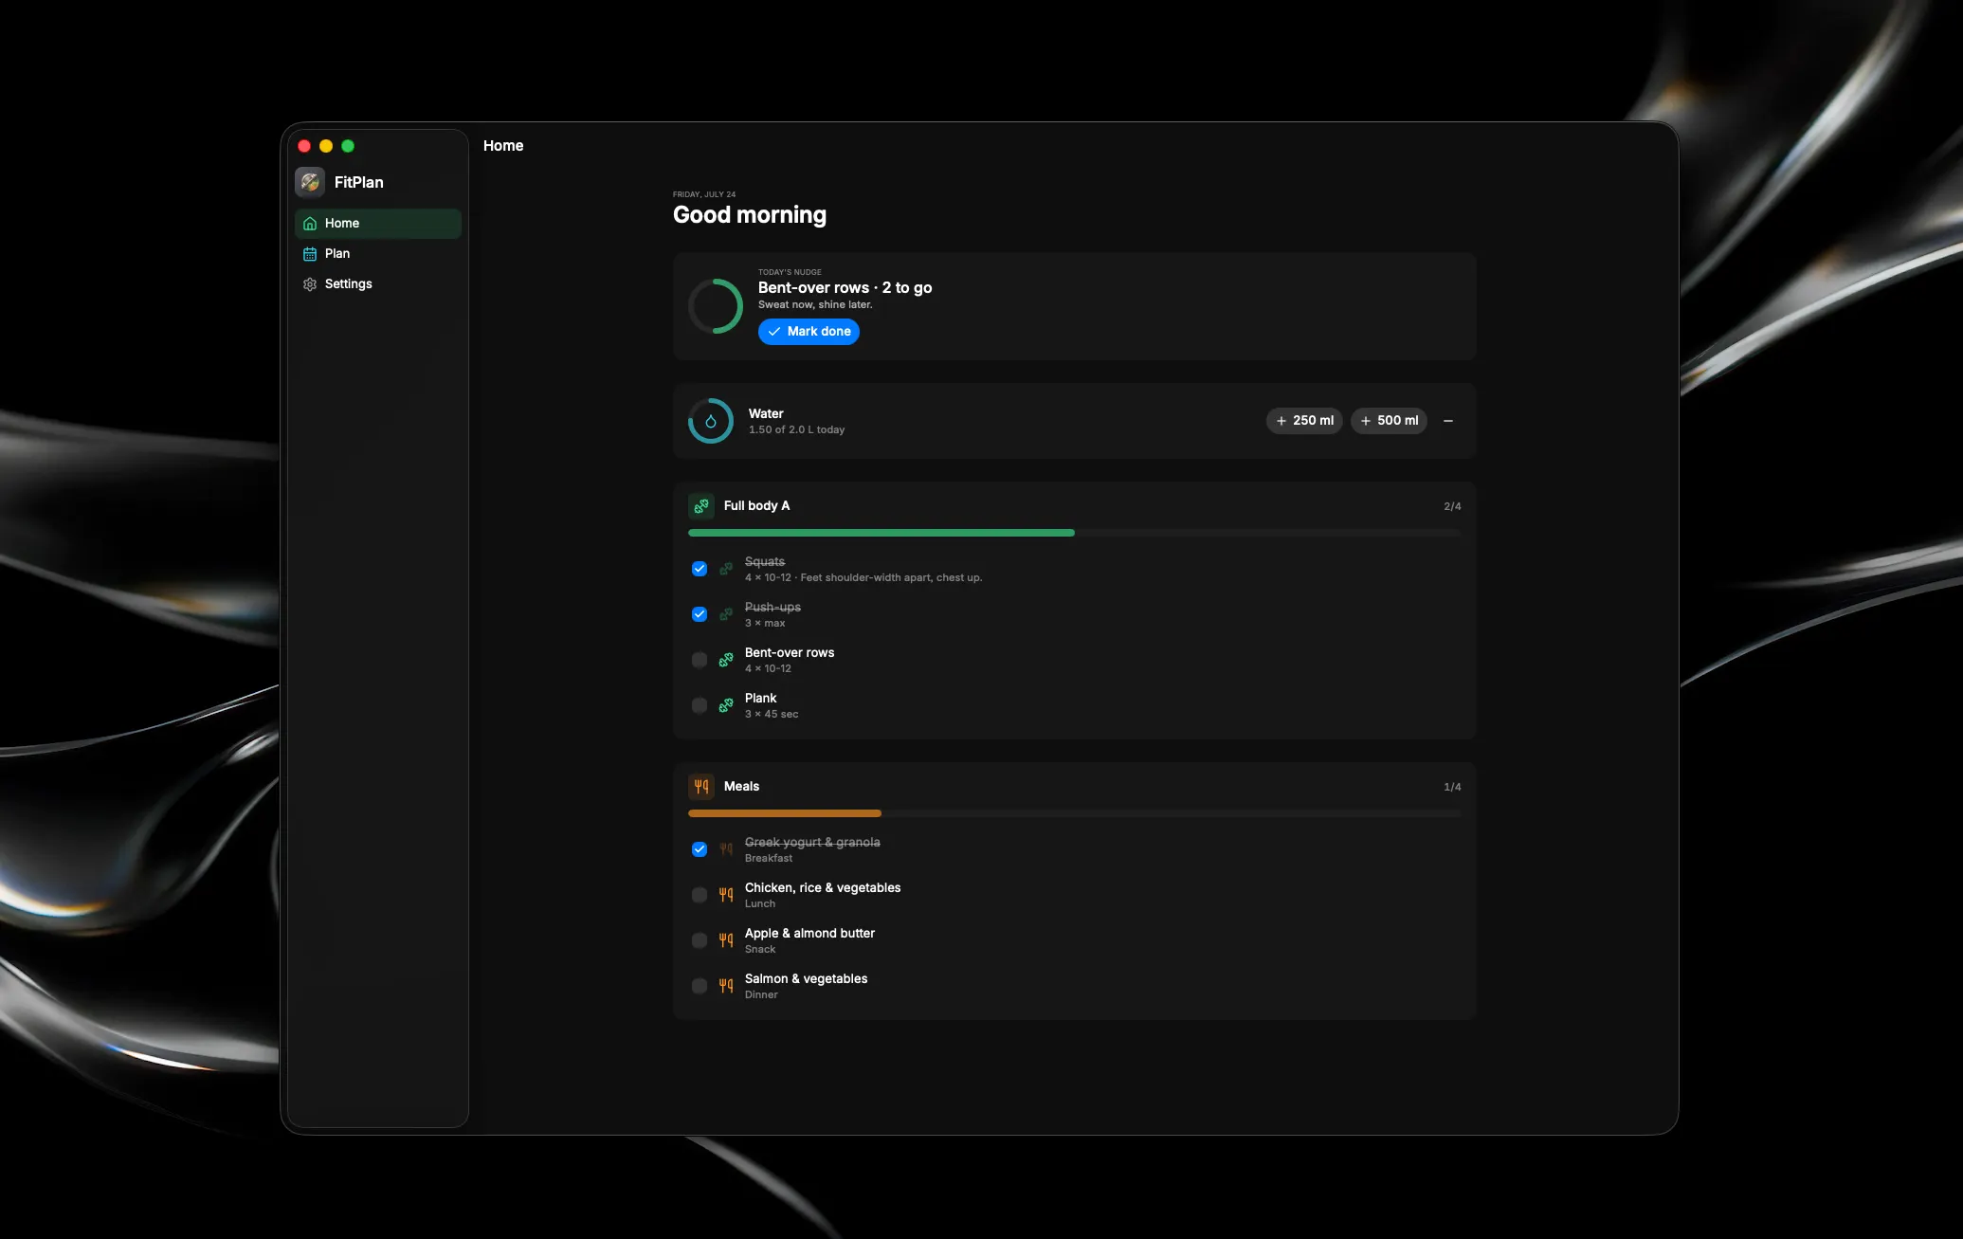
Task: Open Settings in the sidebar
Action: 378,284
